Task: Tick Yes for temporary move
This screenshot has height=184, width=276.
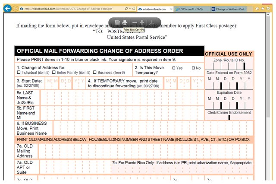Action: pos(174,68)
